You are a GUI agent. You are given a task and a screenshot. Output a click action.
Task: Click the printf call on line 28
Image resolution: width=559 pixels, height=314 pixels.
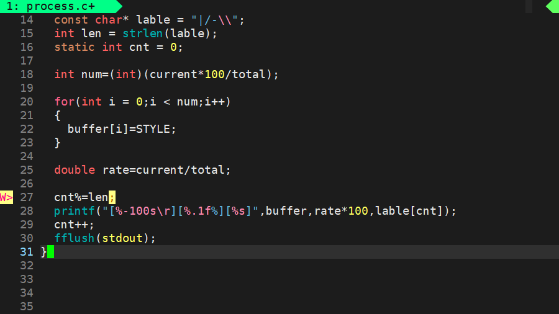(75, 211)
